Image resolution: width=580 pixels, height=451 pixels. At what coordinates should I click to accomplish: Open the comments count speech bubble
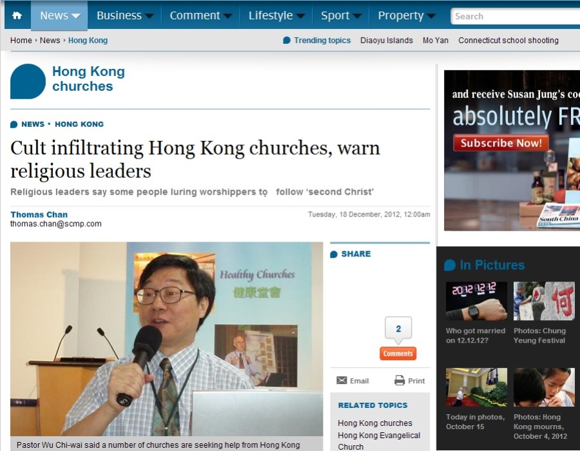tap(398, 329)
